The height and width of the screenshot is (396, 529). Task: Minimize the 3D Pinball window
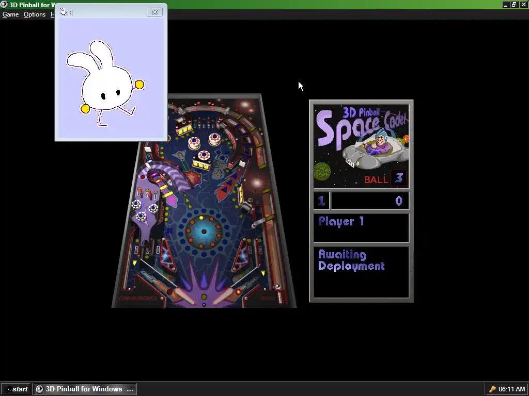coord(505,5)
